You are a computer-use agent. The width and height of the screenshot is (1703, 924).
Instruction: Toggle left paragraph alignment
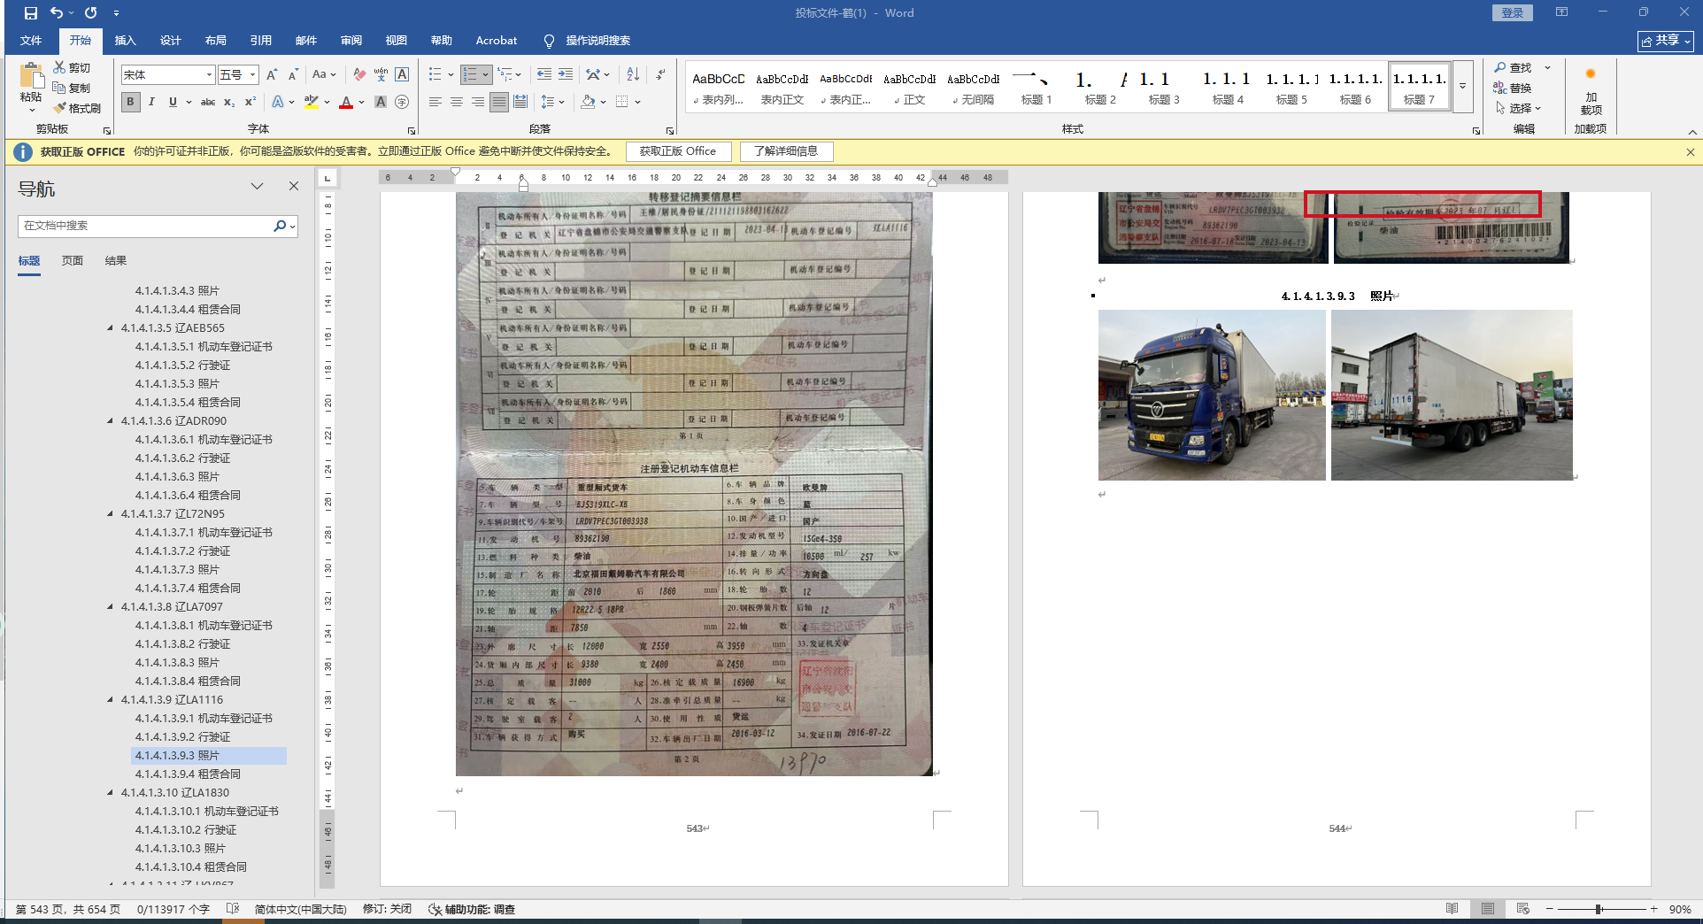(x=435, y=102)
